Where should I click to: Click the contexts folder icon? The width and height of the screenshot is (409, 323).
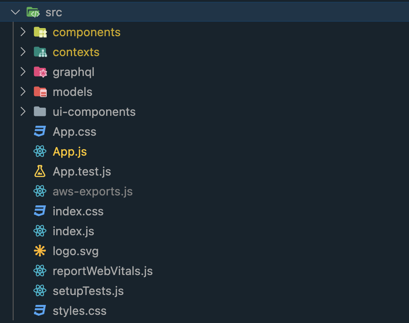[41, 52]
